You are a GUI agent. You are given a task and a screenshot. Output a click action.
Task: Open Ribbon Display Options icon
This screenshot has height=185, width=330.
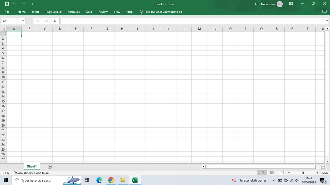(291, 4)
